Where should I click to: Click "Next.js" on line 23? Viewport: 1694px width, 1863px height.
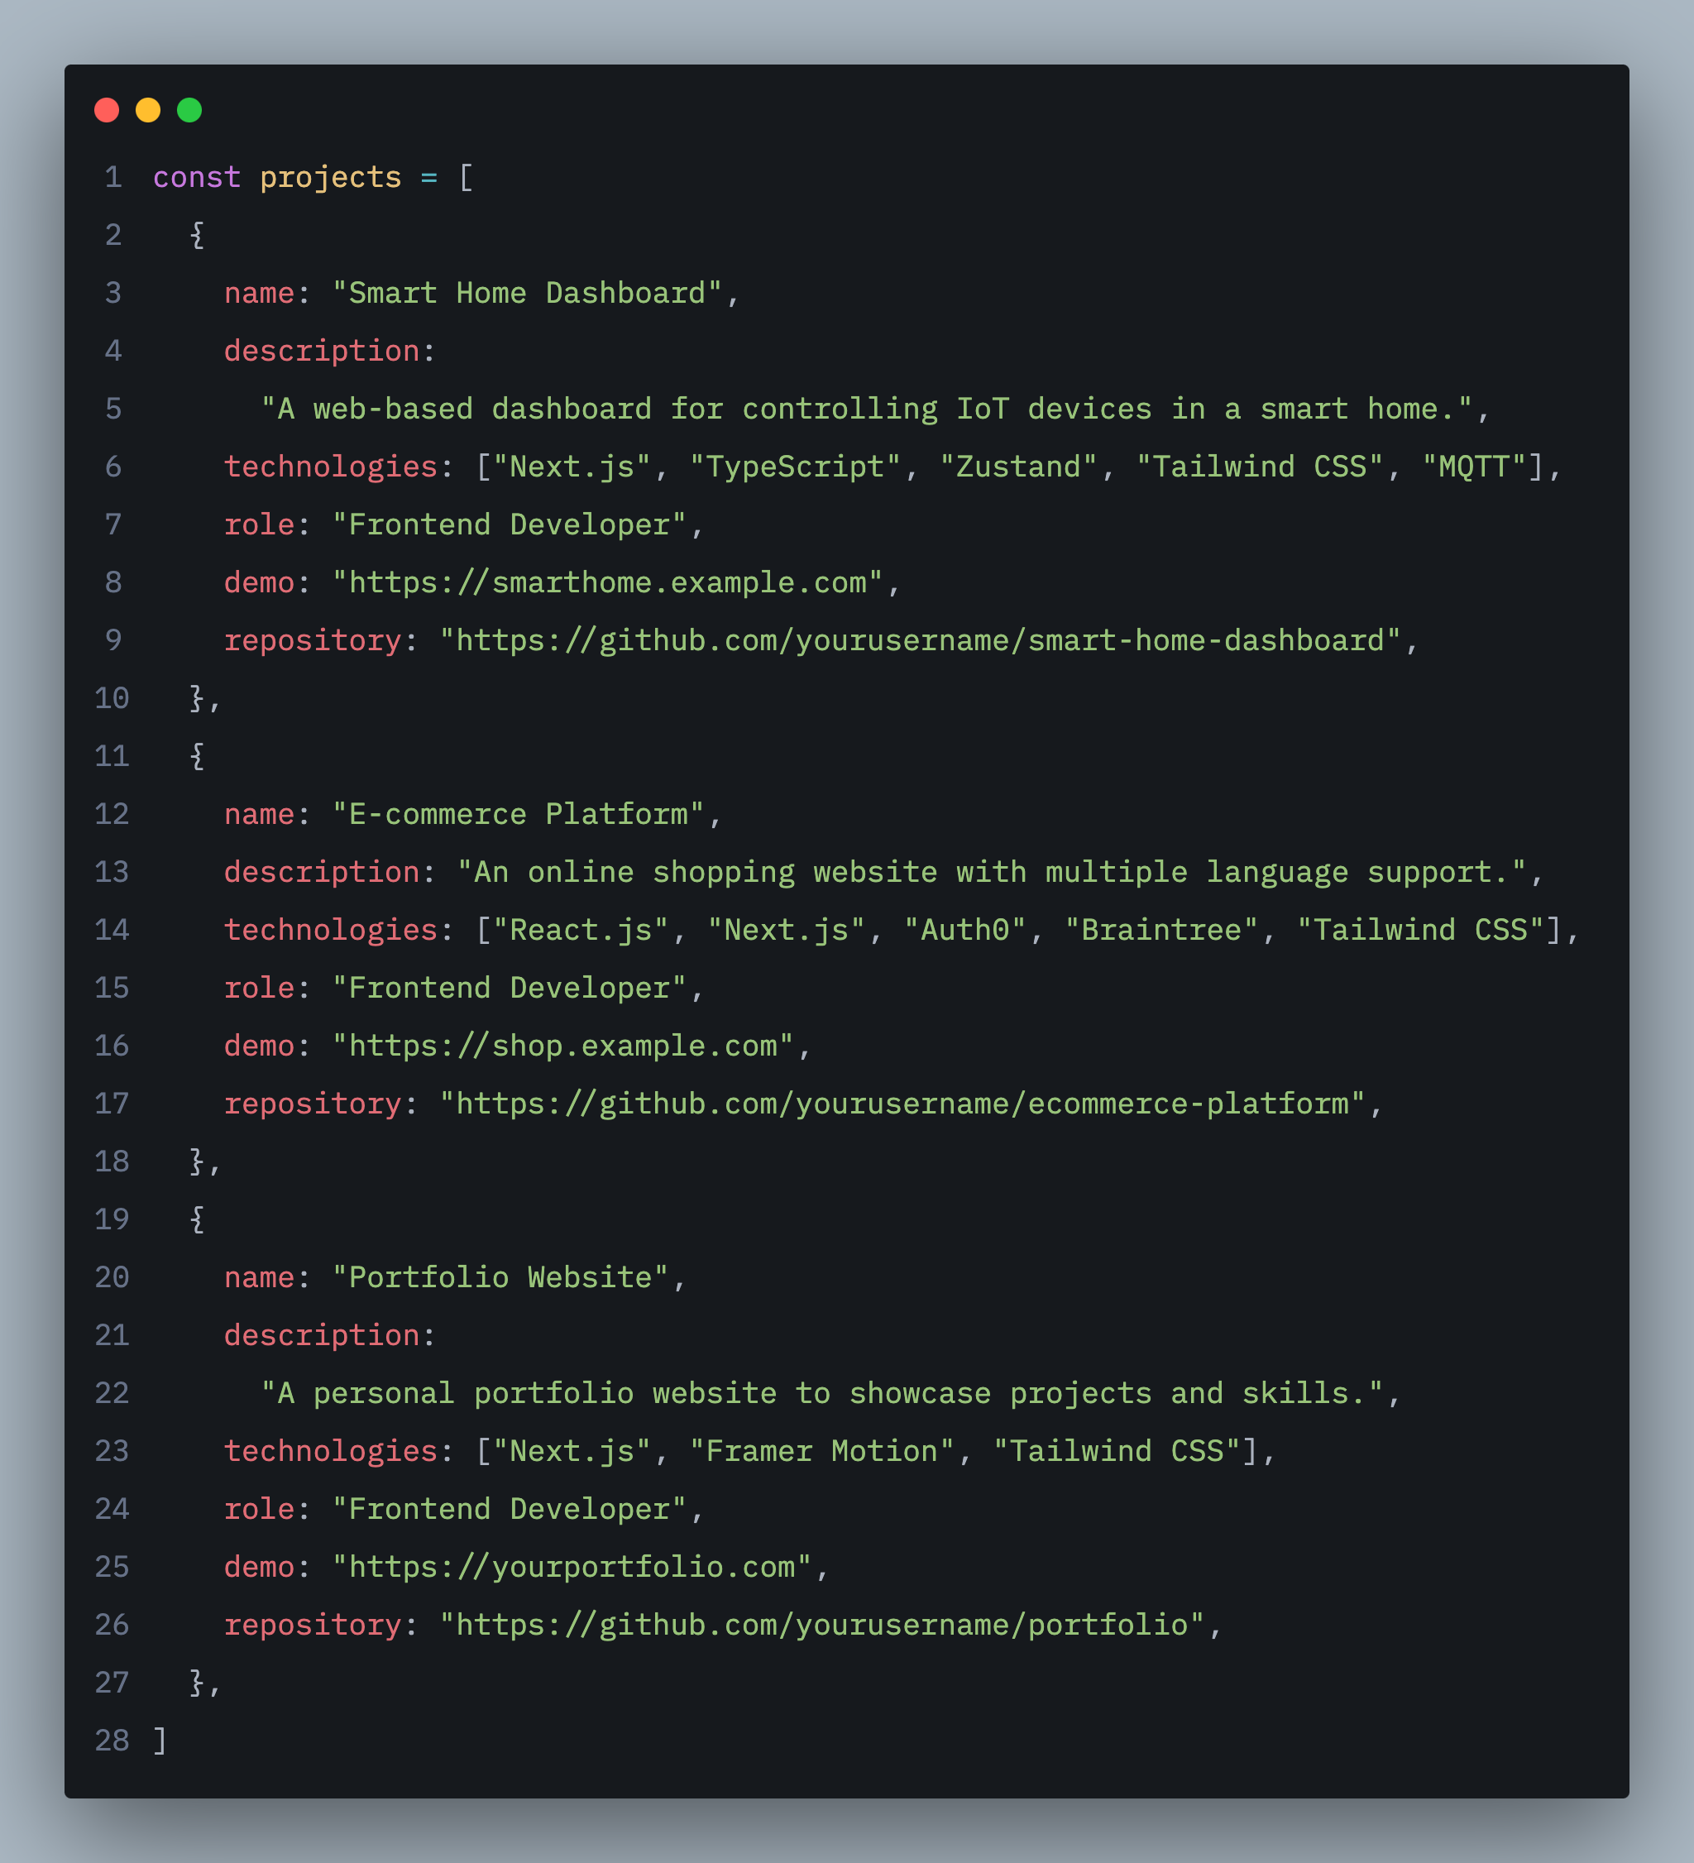pos(572,1452)
